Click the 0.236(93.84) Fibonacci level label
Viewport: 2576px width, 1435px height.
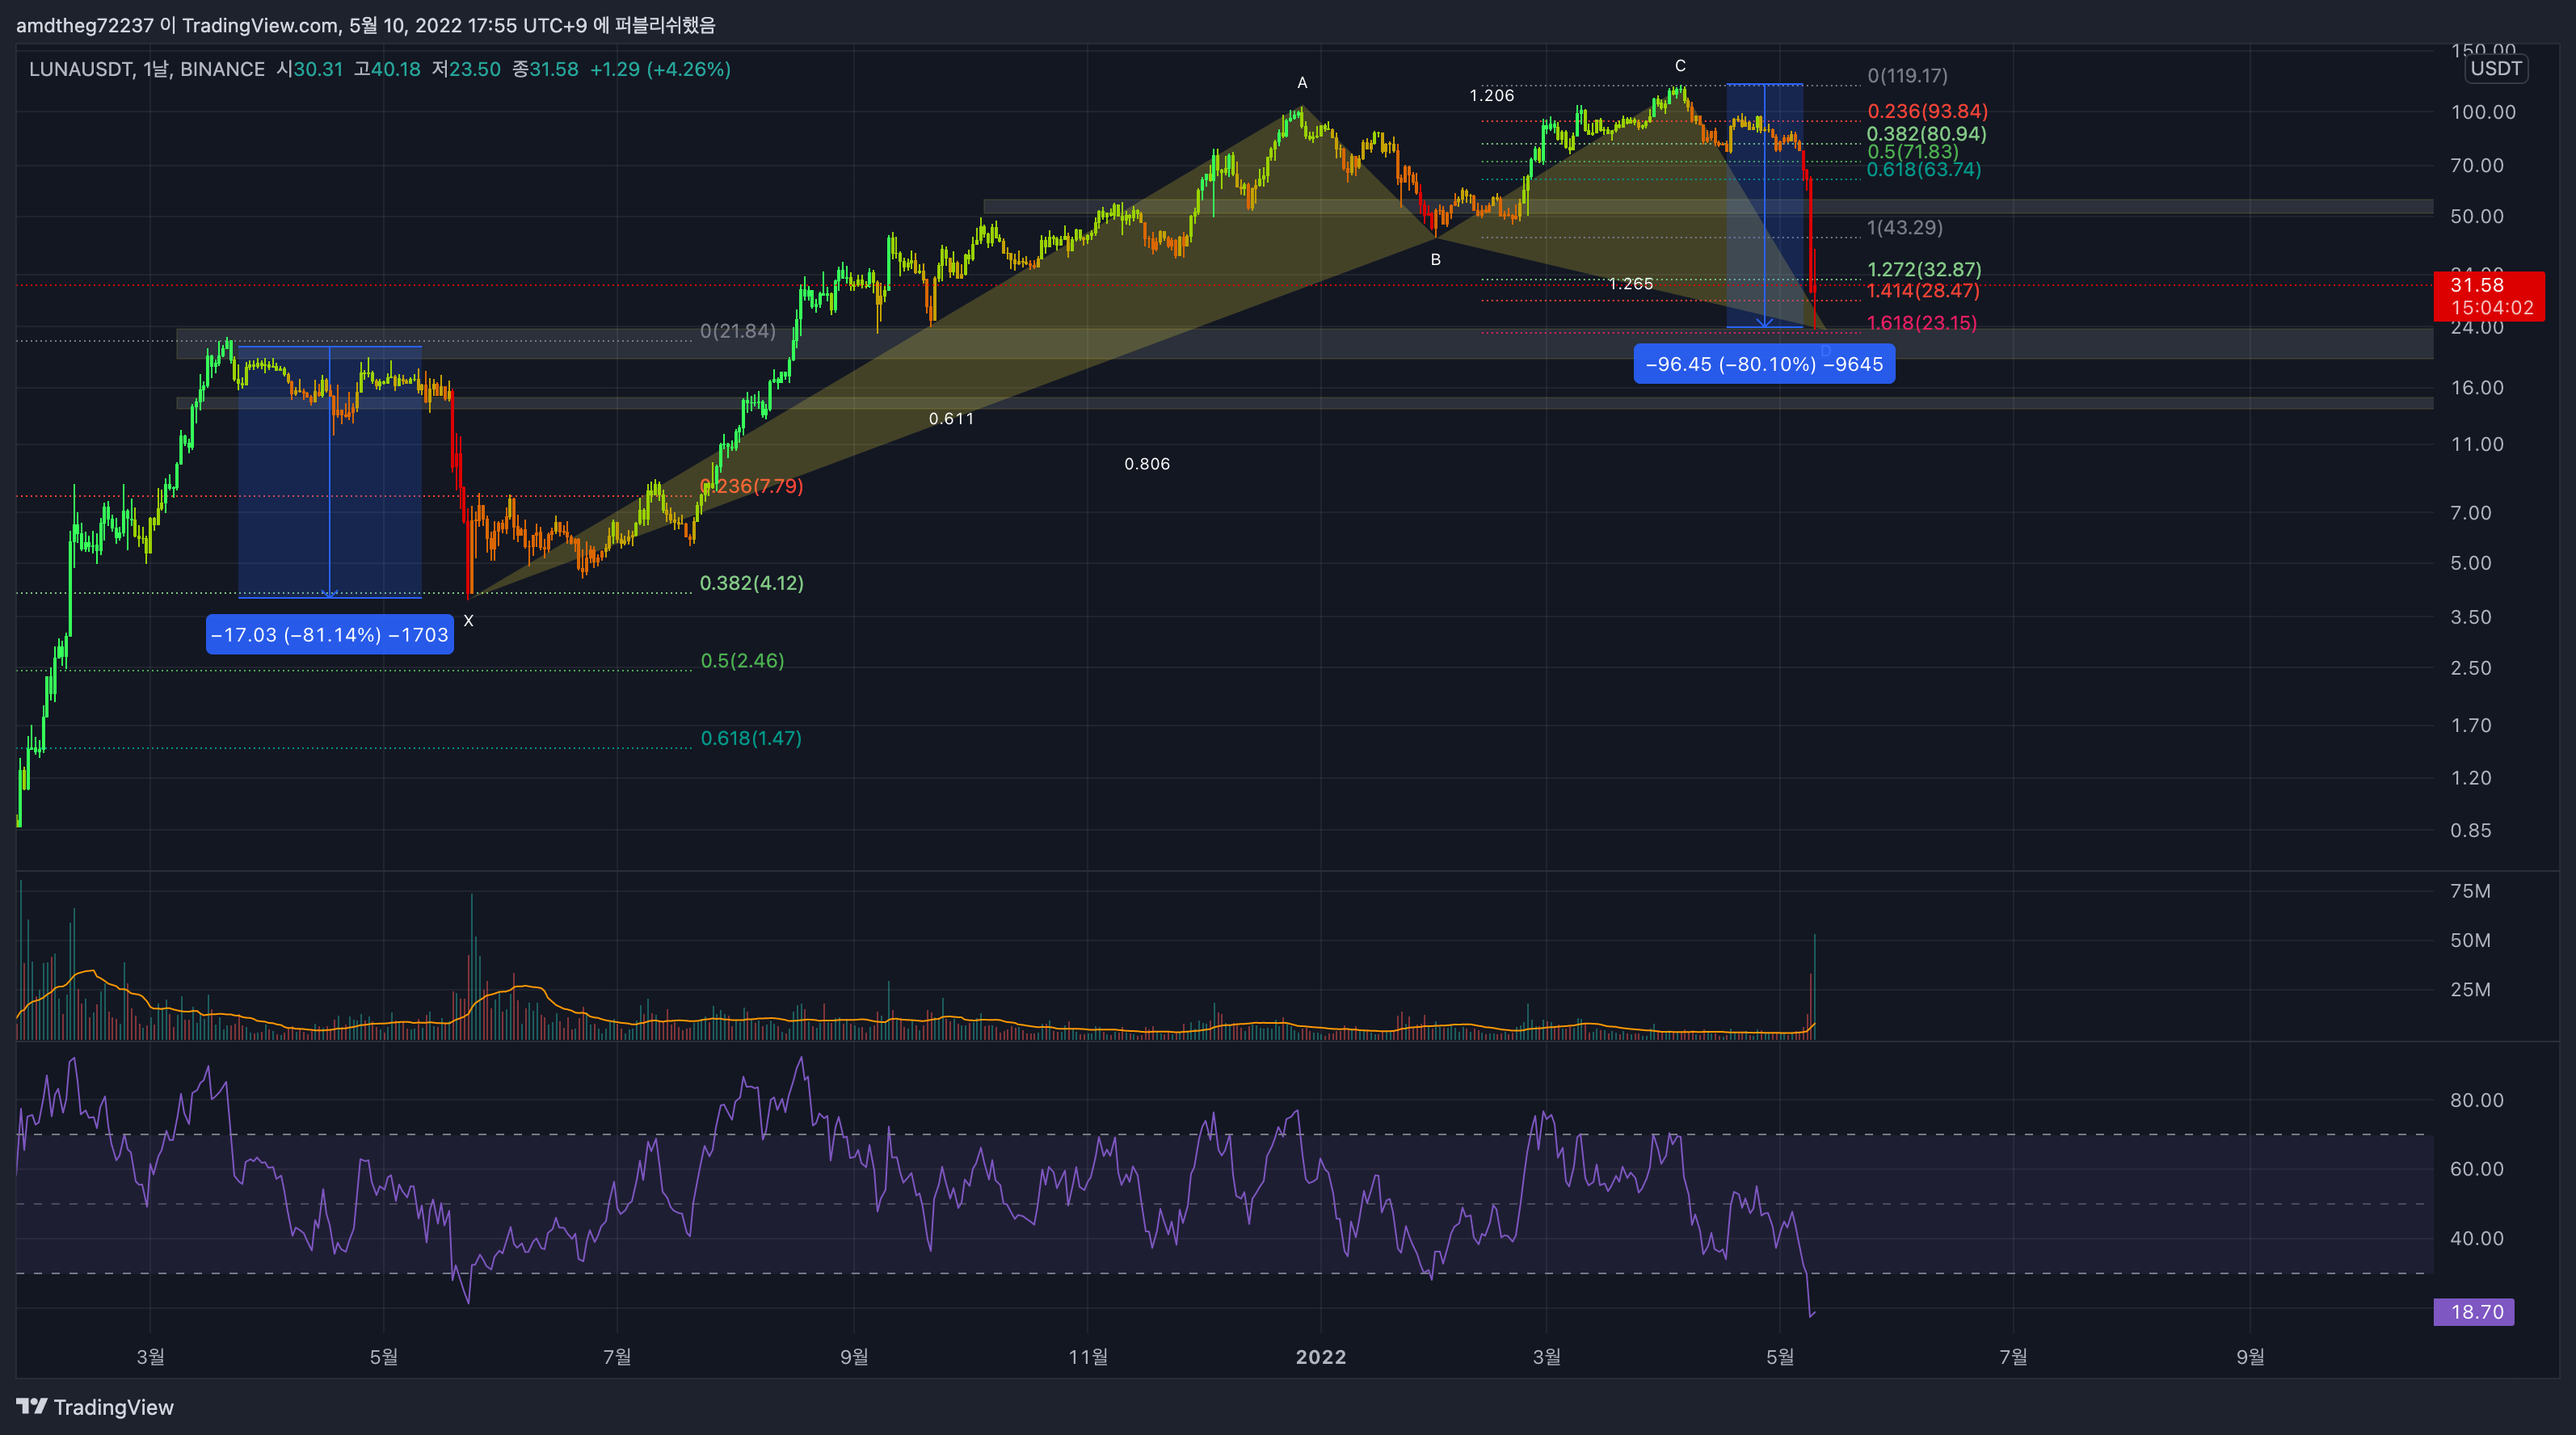(1927, 111)
